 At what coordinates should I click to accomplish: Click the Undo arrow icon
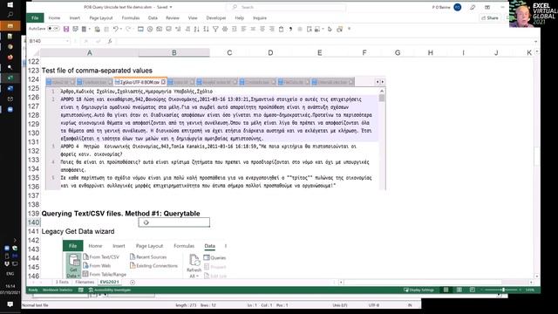(x=115, y=29)
